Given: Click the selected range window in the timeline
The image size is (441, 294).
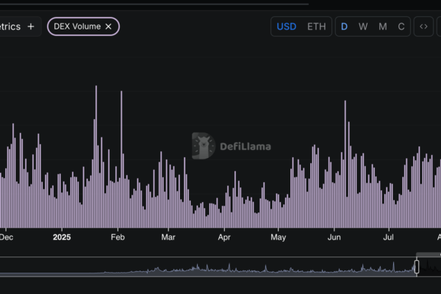Looking at the screenshot, I should tap(430, 267).
